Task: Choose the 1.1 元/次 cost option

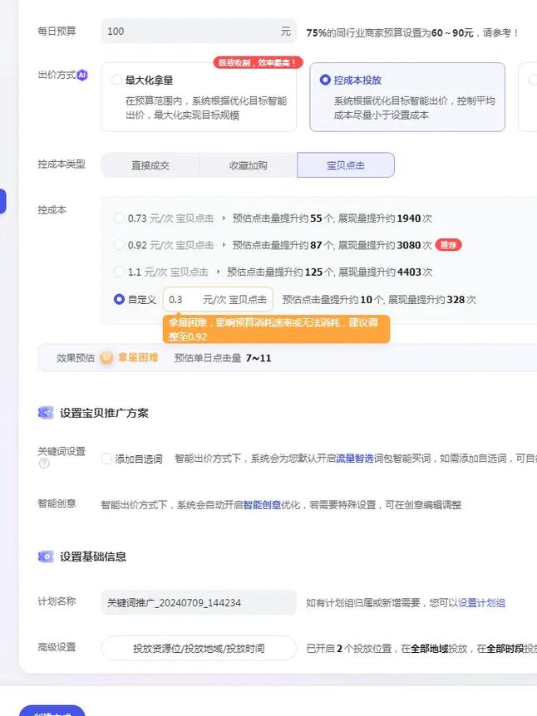Action: 120,272
